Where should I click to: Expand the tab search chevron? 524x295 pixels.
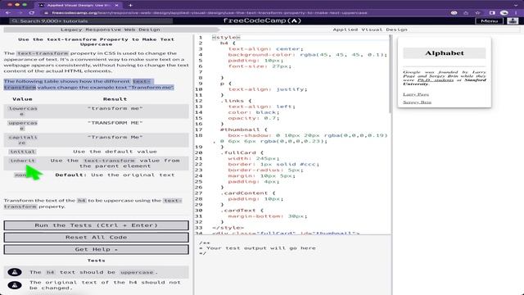point(516,5)
